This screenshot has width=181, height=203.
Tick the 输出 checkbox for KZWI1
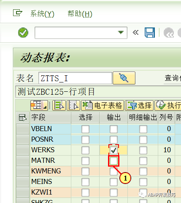pyautogui.click(x=113, y=192)
